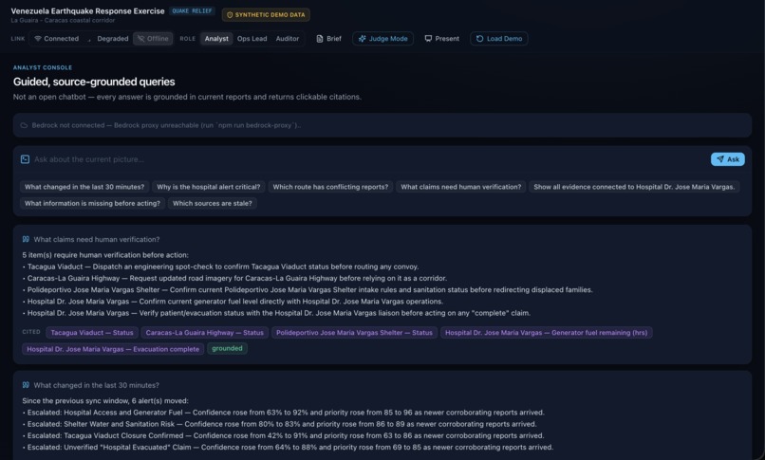
Task: Choose 'Which sources are stale?' suggestion
Action: pos(213,203)
